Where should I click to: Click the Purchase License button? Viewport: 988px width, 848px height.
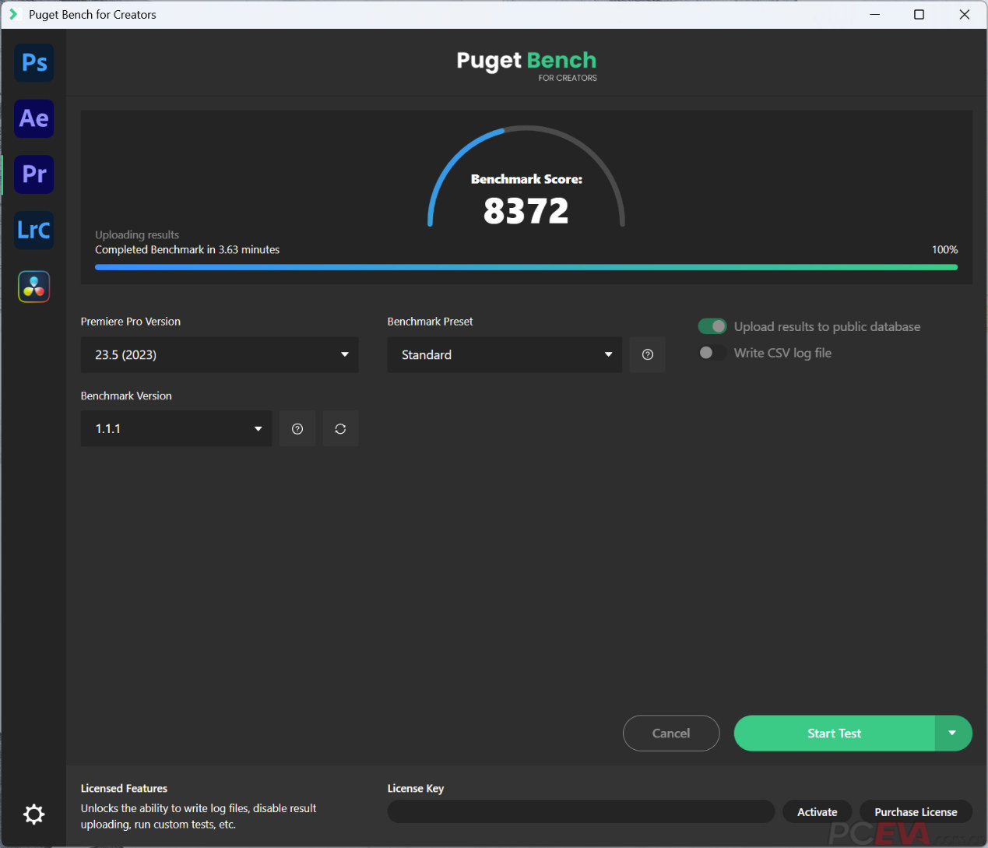point(916,812)
